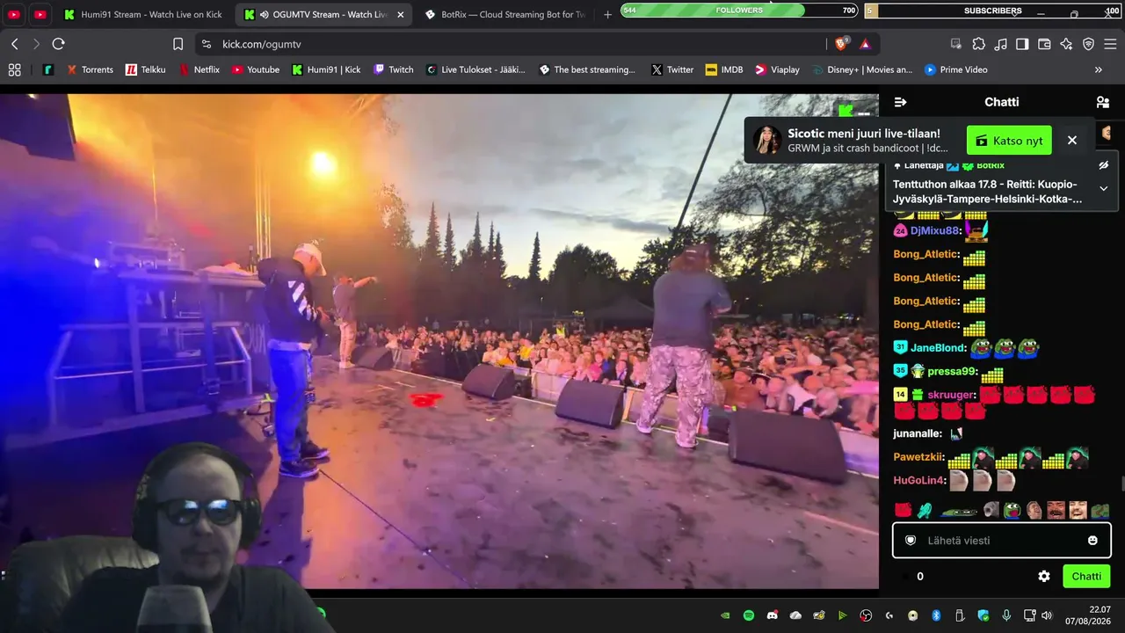Viewport: 1125px width, 633px height.
Task: Open a new browser tab
Action: coord(607,15)
